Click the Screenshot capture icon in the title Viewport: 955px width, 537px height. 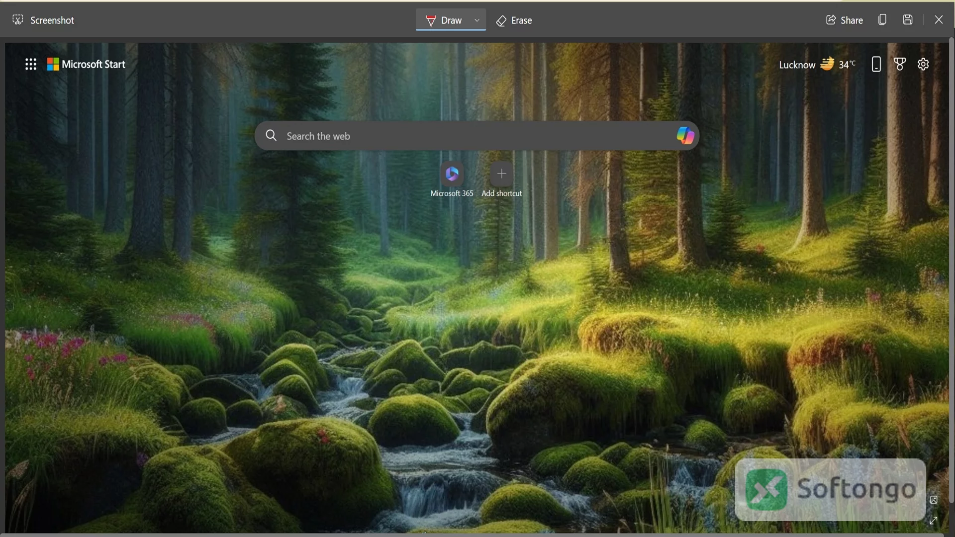pyautogui.click(x=18, y=20)
